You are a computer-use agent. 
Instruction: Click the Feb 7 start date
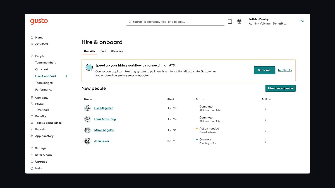pyautogui.click(x=171, y=141)
